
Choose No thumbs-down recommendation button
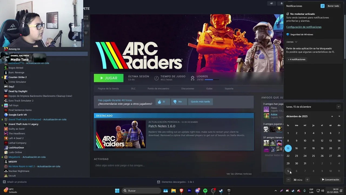179,102
